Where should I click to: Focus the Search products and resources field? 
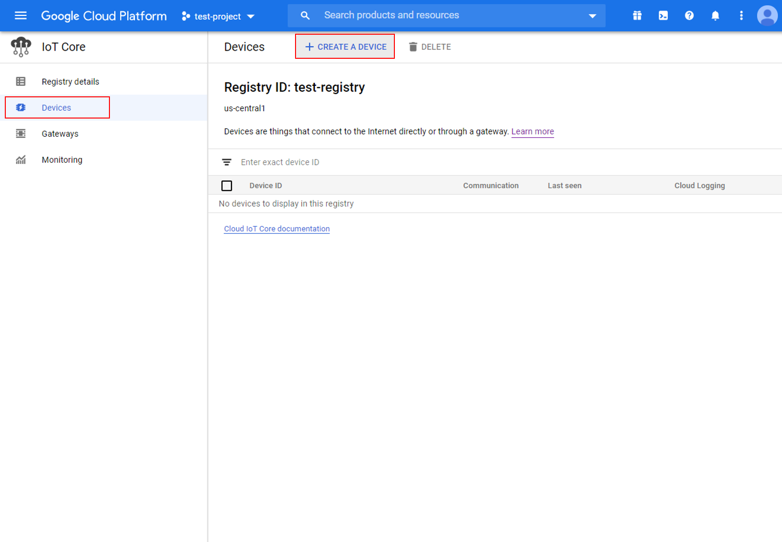(446, 15)
